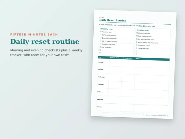Check Tidy the living area box
Screen dimensions: 185x139
coord(137,36)
